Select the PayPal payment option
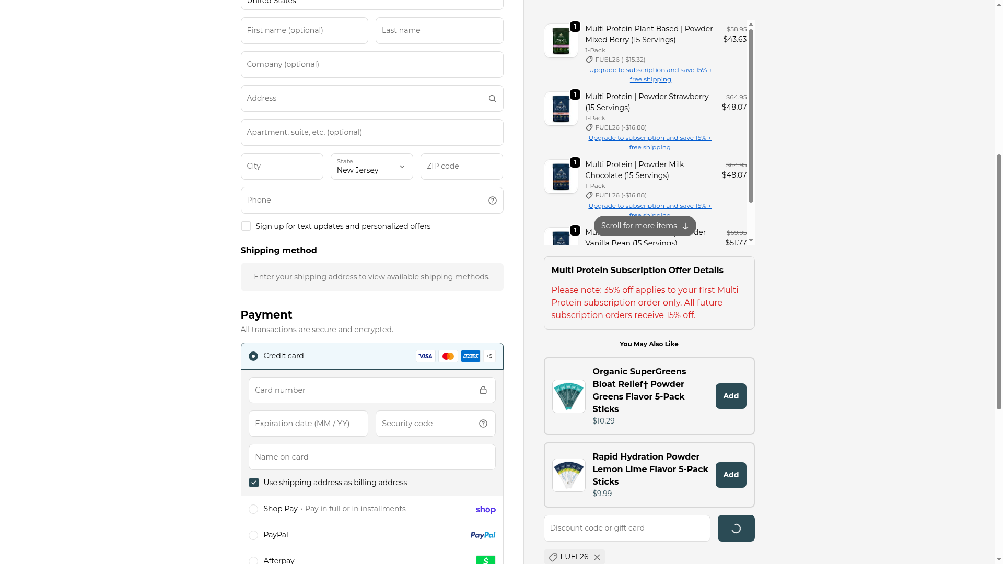 click(x=253, y=535)
